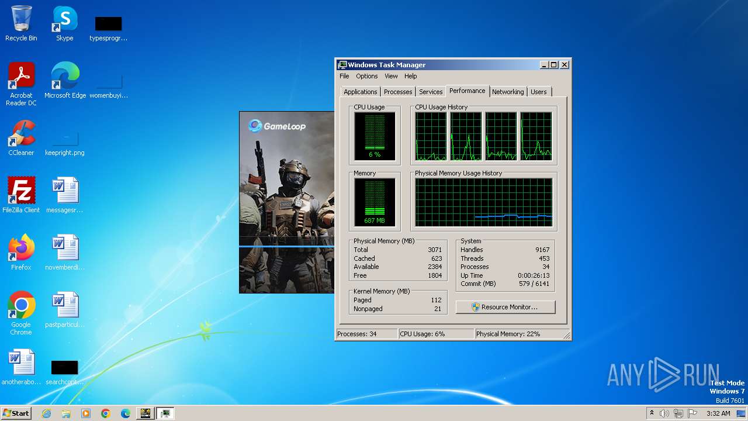Viewport: 748px width, 421px height.
Task: Switch to the Services tab
Action: coord(431,92)
